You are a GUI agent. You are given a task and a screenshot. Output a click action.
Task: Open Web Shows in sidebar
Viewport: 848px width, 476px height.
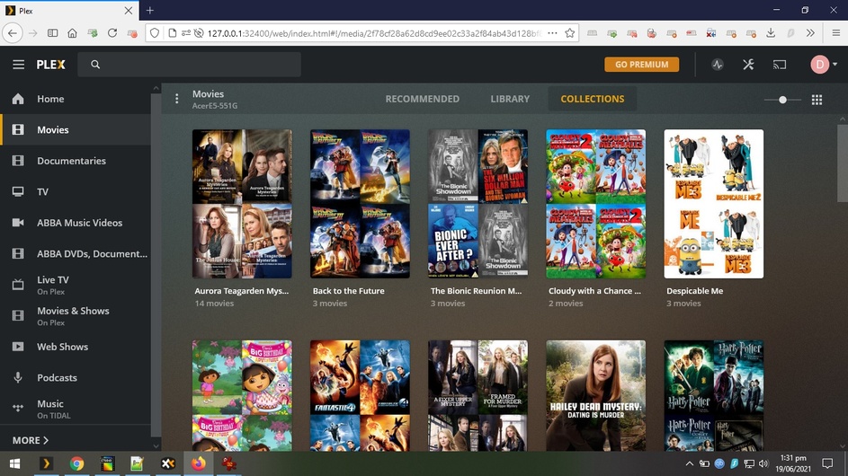pyautogui.click(x=76, y=347)
